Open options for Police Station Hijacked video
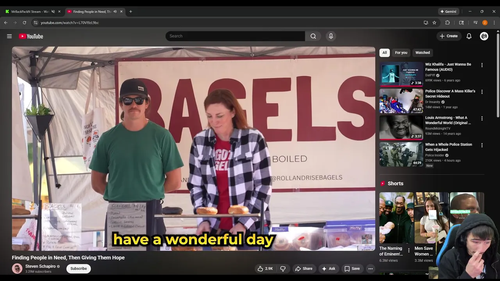This screenshot has height=281, width=500. 482,145
